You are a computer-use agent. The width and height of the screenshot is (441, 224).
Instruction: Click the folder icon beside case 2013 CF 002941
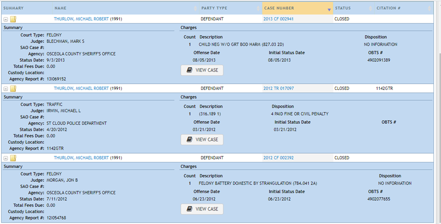13,19
